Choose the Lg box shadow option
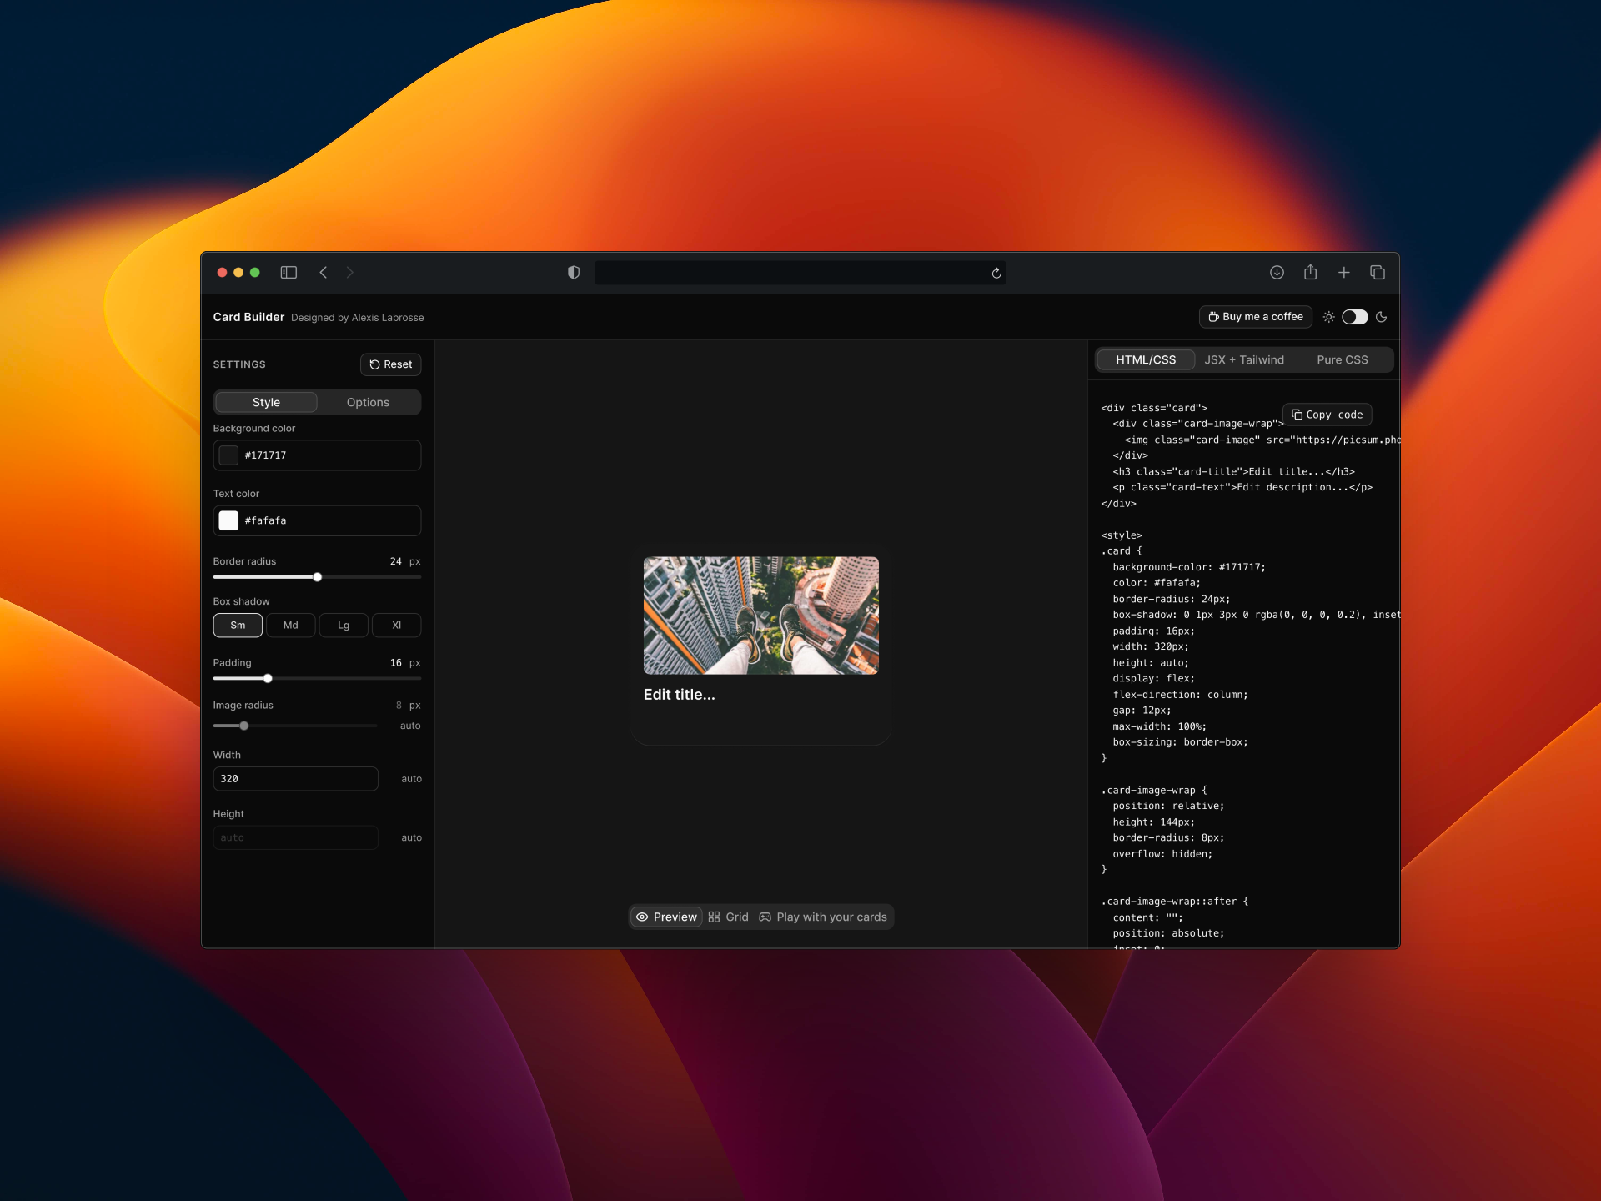Viewport: 1601px width, 1201px height. [x=344, y=626]
